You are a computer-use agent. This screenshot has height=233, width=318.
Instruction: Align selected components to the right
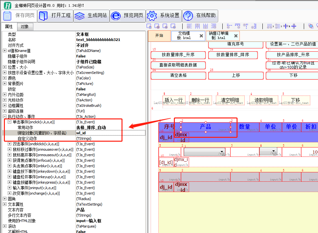(x=214, y=26)
